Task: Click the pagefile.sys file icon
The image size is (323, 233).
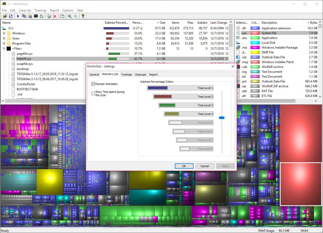Action: [13, 53]
